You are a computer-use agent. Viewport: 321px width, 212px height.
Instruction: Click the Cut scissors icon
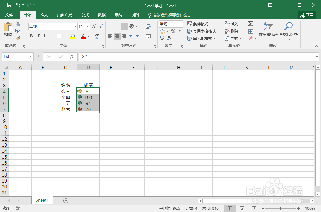18,24
